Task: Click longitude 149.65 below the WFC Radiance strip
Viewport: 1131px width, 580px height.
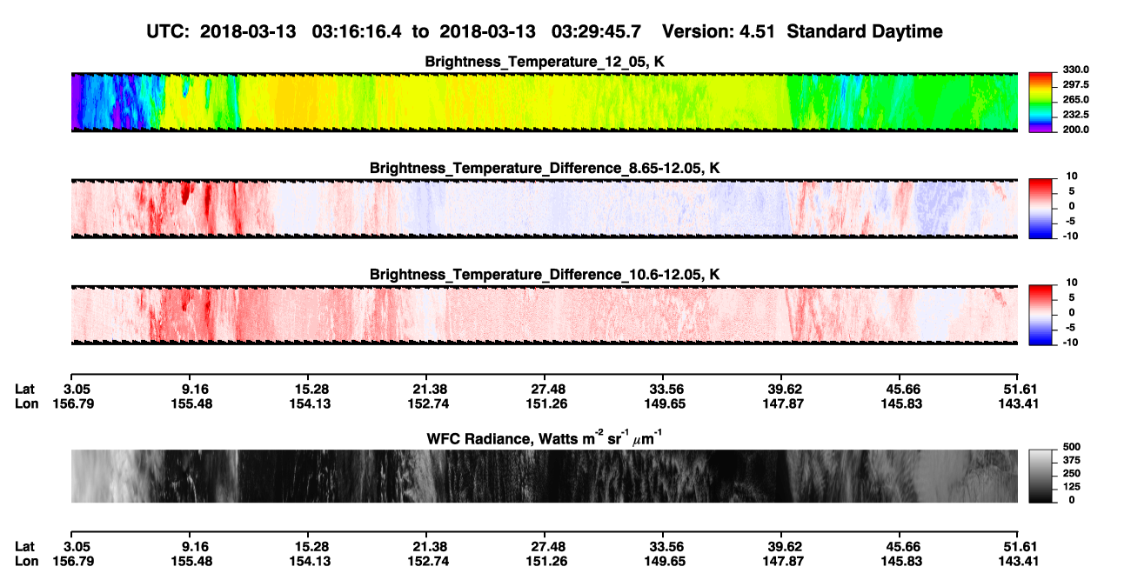Action: [x=666, y=560]
